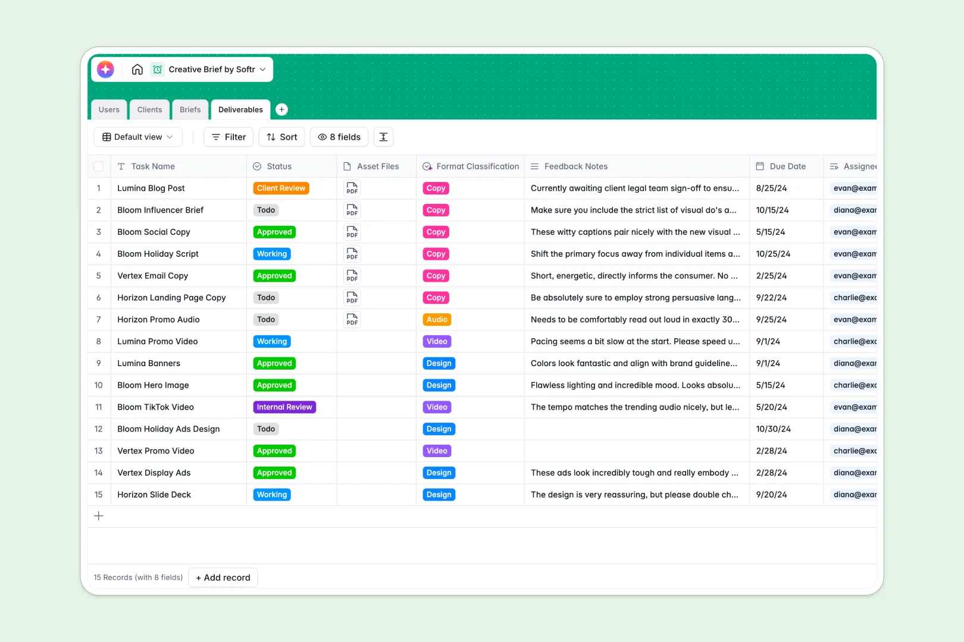
Task: Click the Filter button
Action: point(229,137)
